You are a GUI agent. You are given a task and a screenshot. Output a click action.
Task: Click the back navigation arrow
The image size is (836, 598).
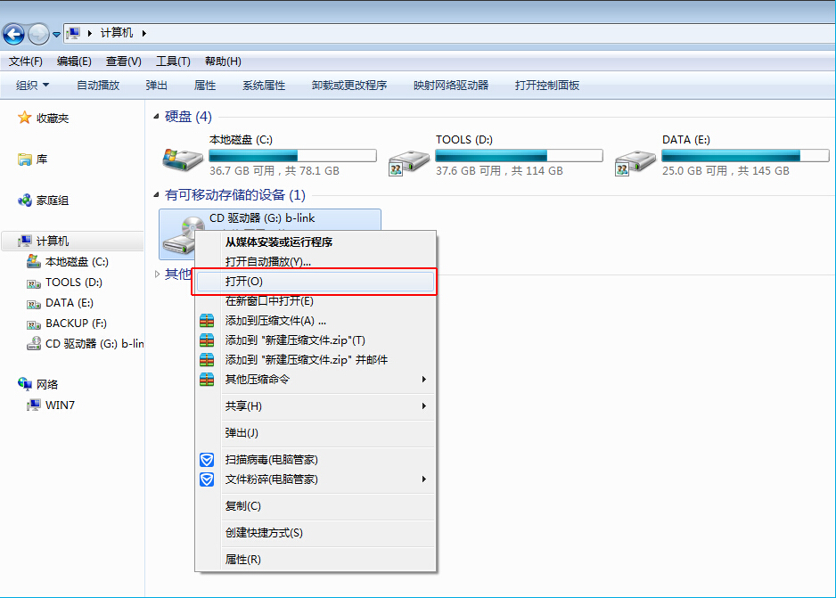pos(13,34)
